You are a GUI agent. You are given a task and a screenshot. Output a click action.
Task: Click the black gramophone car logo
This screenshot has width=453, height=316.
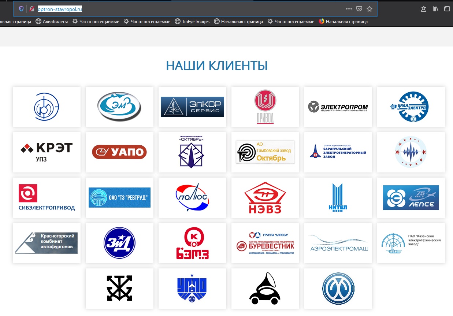click(265, 289)
